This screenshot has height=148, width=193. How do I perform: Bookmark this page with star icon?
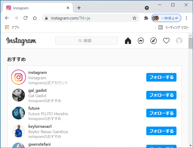pos(134,18)
